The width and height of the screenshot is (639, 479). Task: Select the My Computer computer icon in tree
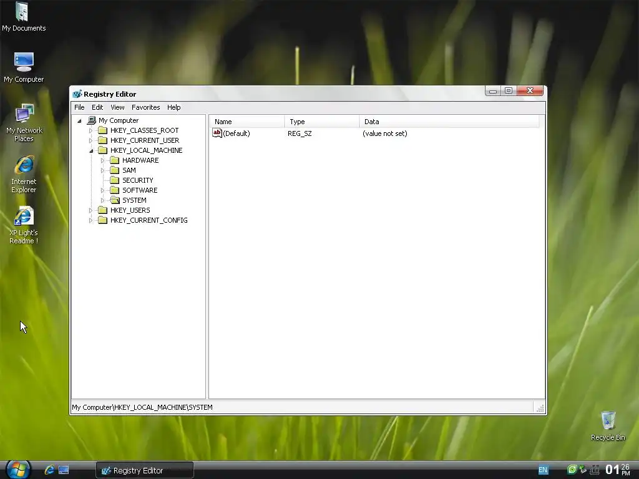point(91,120)
